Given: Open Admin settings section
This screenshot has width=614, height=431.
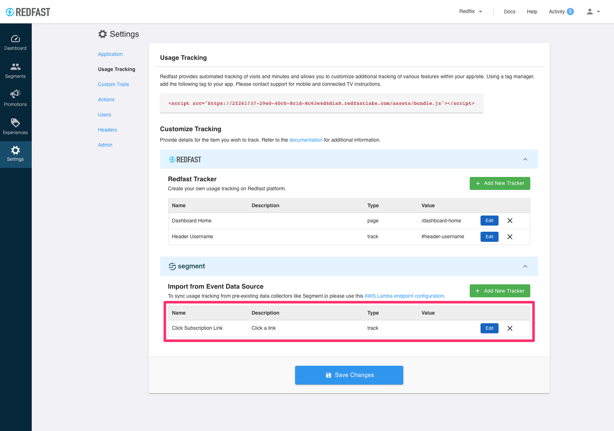Looking at the screenshot, I should click(105, 145).
